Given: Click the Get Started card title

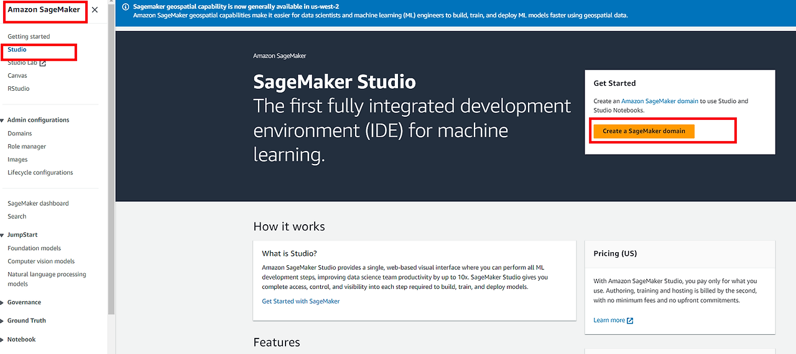Looking at the screenshot, I should click(614, 83).
